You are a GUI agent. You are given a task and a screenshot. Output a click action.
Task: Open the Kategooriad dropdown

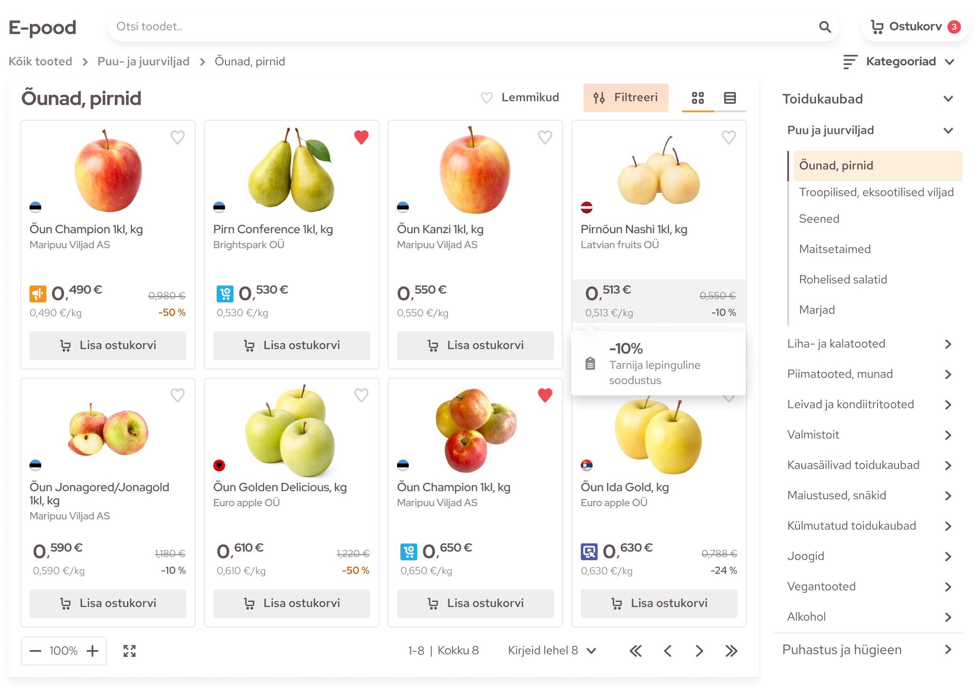(899, 62)
